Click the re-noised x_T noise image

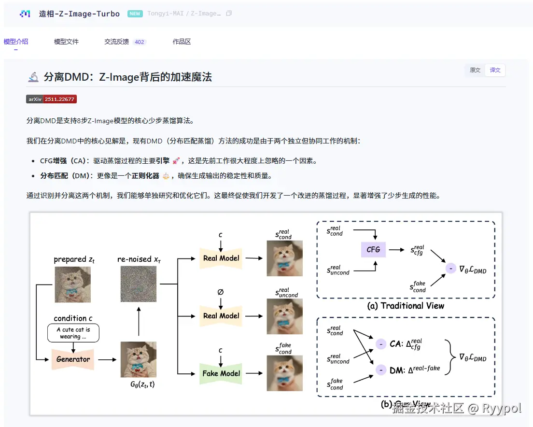pyautogui.click(x=139, y=285)
